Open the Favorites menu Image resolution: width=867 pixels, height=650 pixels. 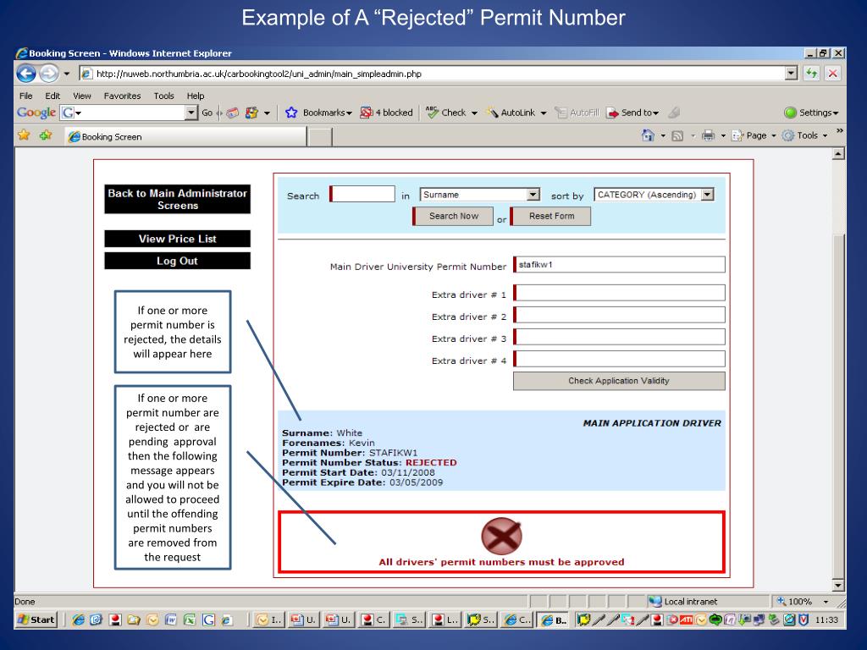[x=122, y=96]
